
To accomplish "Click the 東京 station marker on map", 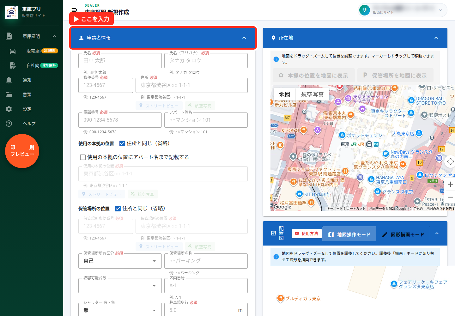I will pyautogui.click(x=369, y=144).
